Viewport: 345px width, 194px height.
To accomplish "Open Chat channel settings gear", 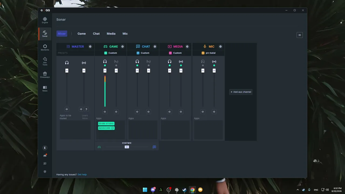I will [155, 47].
